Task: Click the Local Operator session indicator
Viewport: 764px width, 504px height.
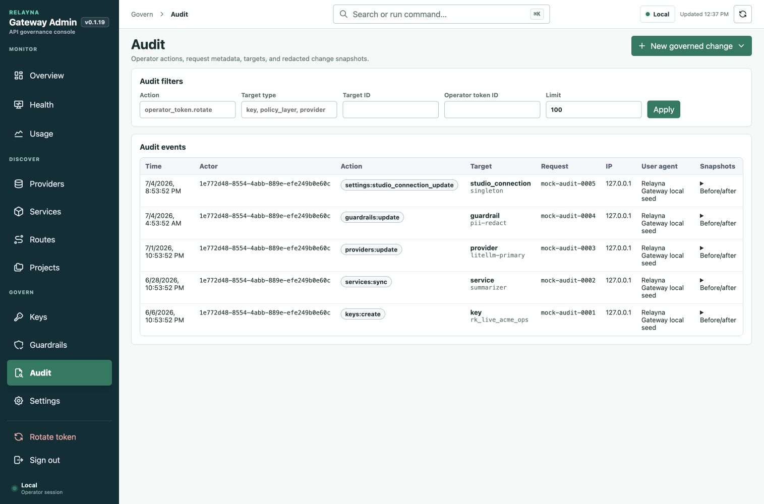Action: (x=37, y=488)
